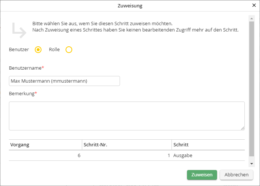Click the Schritt-Nr. value 1 cell
Viewport: 260px width, 186px height.
pos(127,156)
